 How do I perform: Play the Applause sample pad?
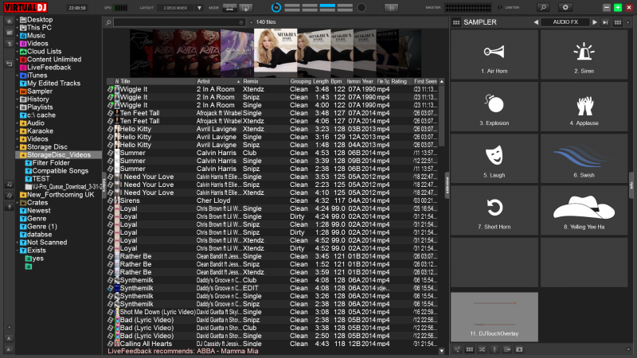584,107
